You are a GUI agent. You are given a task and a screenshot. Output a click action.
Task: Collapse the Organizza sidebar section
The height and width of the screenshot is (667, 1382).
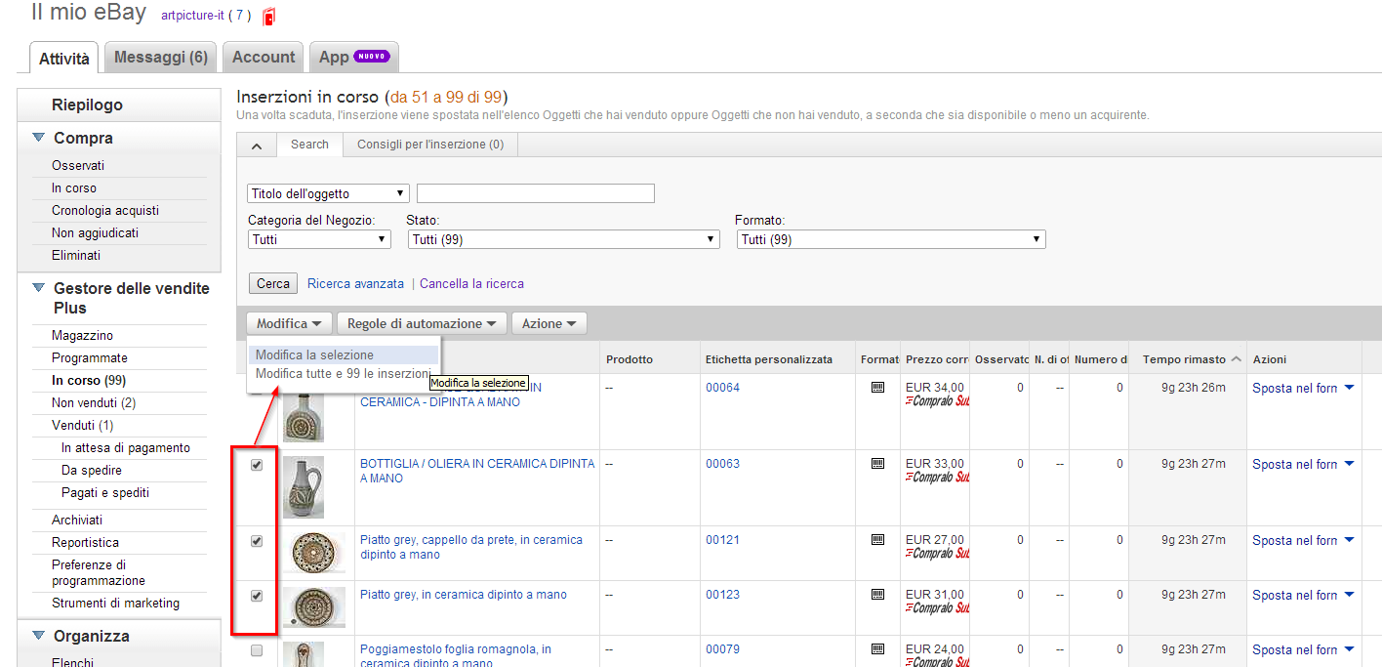(x=39, y=636)
